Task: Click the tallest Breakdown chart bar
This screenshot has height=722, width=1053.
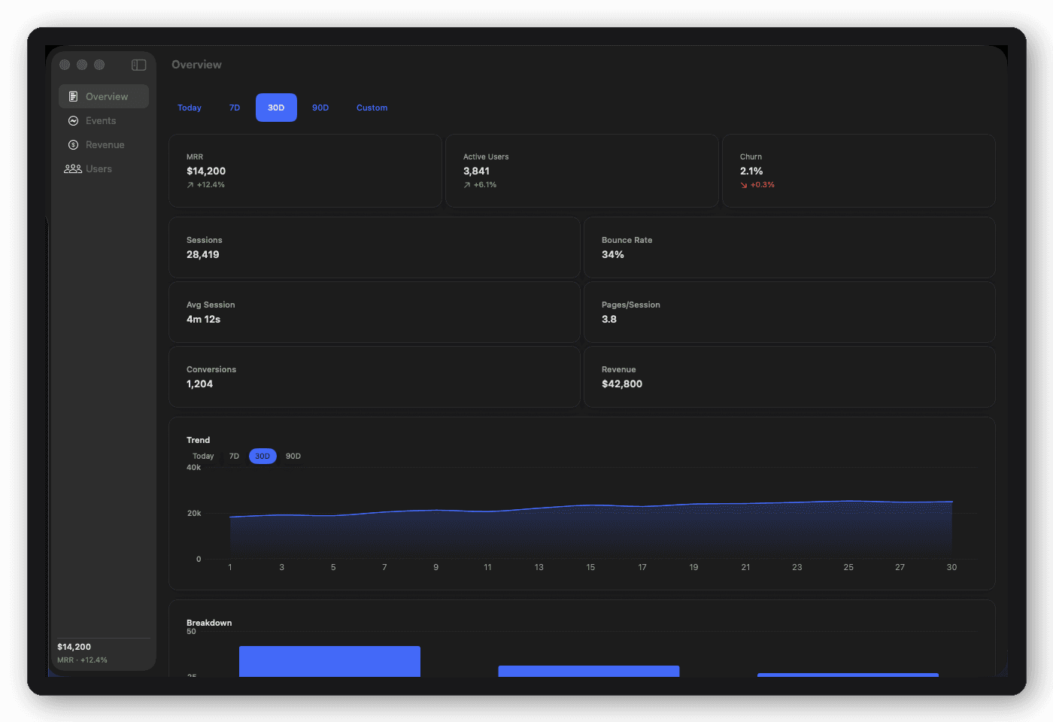Action: coord(329,661)
